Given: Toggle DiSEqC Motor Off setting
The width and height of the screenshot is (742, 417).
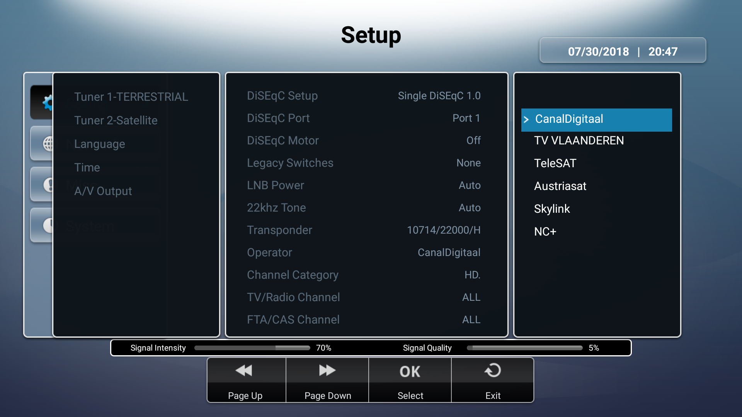Looking at the screenshot, I should pos(473,141).
